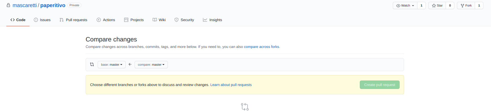Screen dimensions: 491x111
Task: Click the private repository lock icon
Action: [8, 5]
